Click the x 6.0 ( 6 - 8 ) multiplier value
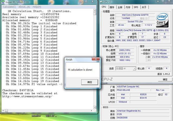The height and width of the screenshot is (121, 173). pos(125,54)
